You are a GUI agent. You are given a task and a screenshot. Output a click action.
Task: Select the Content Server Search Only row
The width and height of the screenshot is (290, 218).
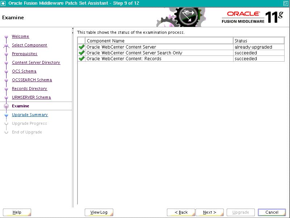point(181,53)
